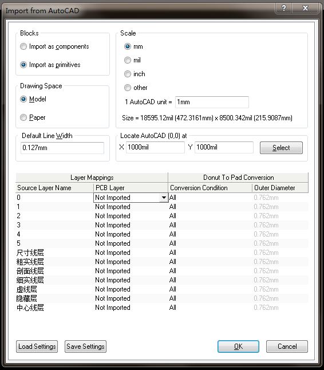Click the Save Settings button
Image resolution: width=324 pixels, height=370 pixels.
pos(85,347)
